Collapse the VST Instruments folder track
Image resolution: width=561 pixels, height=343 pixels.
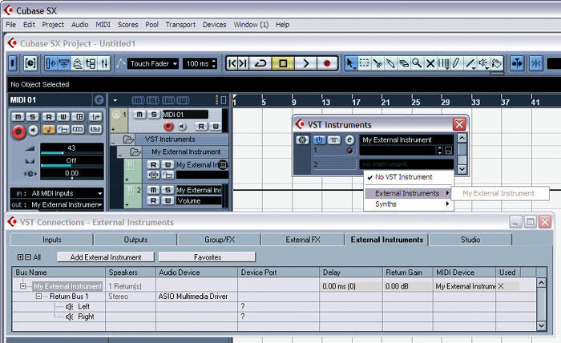[x=113, y=143]
